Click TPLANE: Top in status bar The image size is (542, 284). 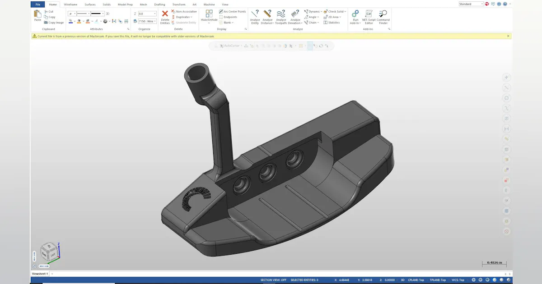(x=438, y=280)
